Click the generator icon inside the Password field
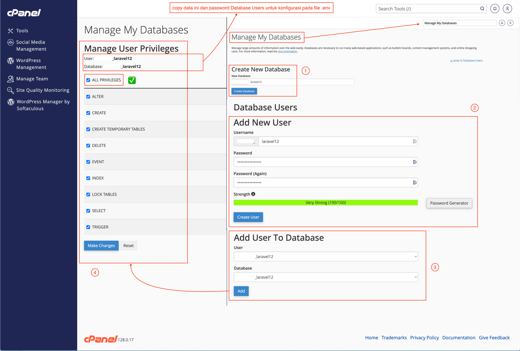520x351 pixels. pyautogui.click(x=415, y=162)
